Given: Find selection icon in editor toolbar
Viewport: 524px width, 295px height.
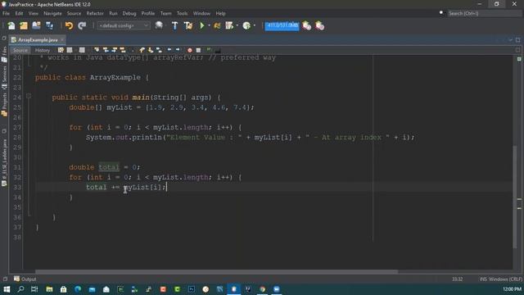Looking at the screenshot, I should point(97,50).
